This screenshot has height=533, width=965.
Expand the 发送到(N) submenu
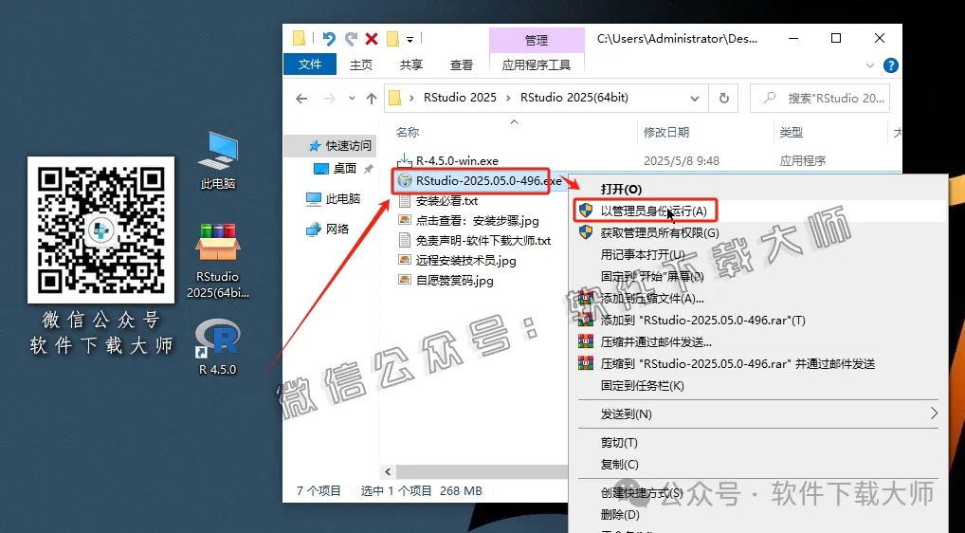click(x=758, y=414)
